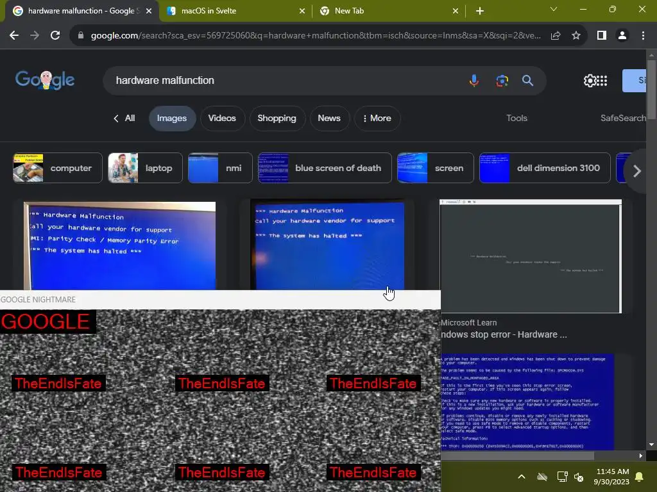This screenshot has width=657, height=492.
Task: Click the share page icon in address bar
Action: [556, 36]
